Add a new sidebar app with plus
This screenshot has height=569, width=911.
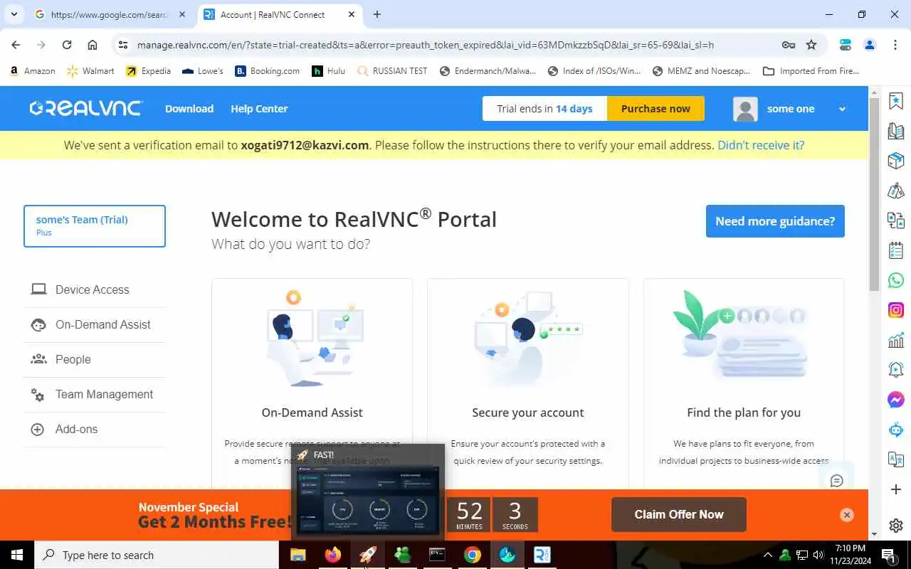tap(896, 489)
